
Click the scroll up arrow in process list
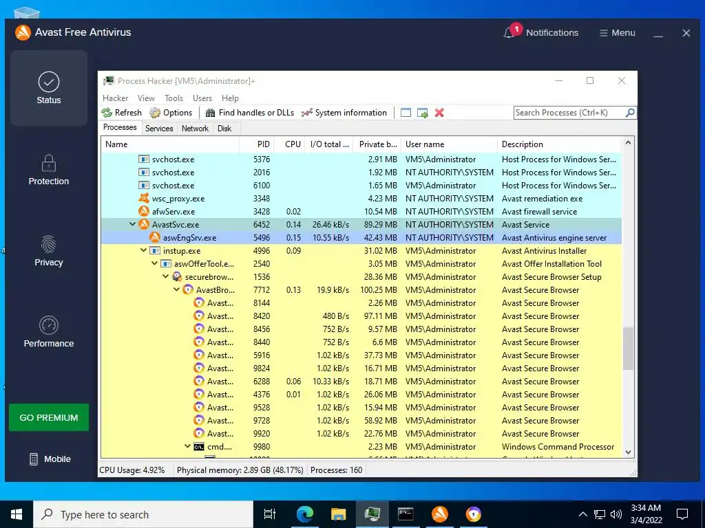628,143
